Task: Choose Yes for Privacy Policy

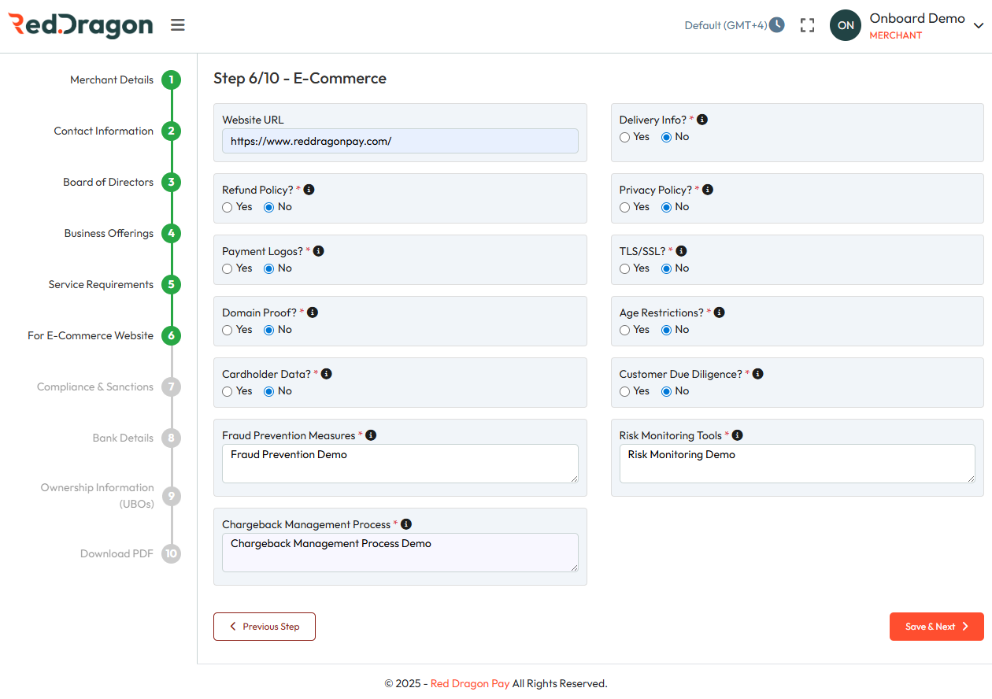Action: (x=625, y=207)
